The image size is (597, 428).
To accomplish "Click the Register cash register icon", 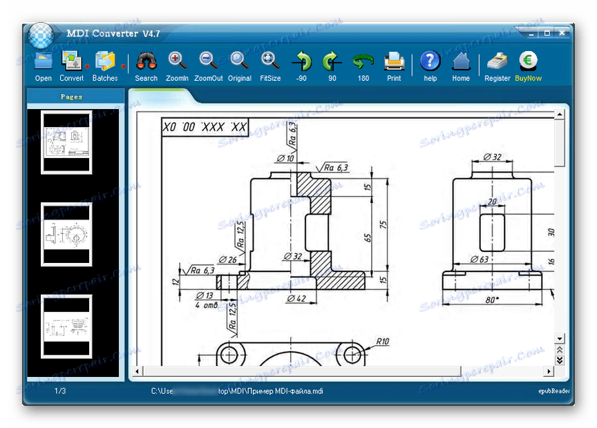I will click(x=497, y=61).
